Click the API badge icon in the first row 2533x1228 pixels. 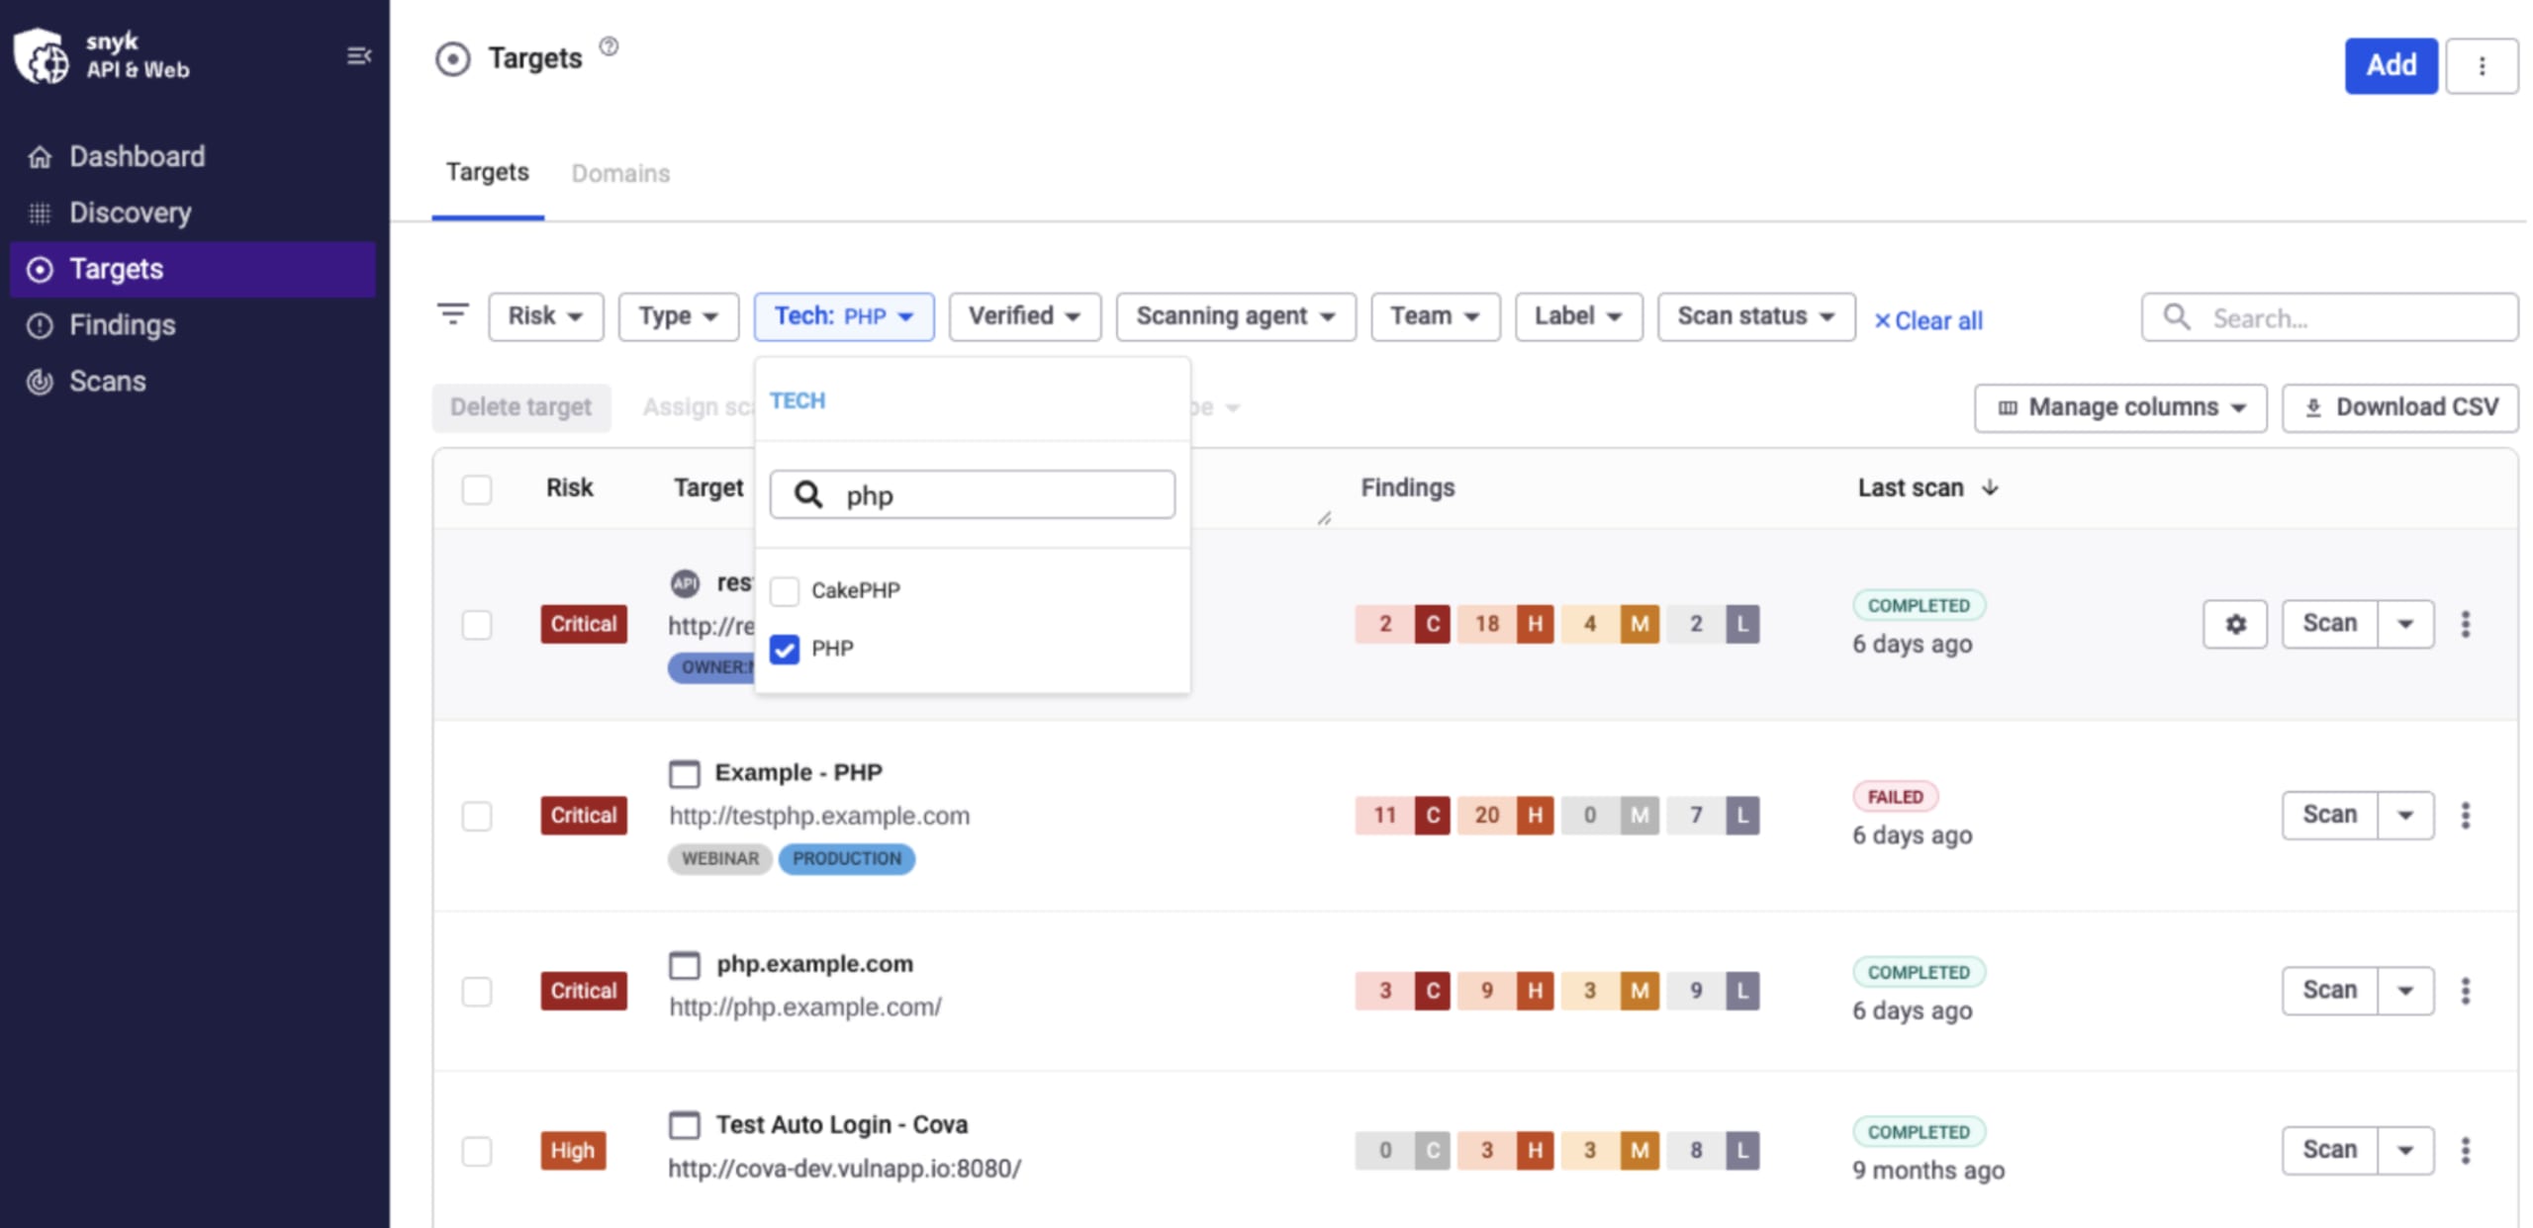click(x=685, y=583)
